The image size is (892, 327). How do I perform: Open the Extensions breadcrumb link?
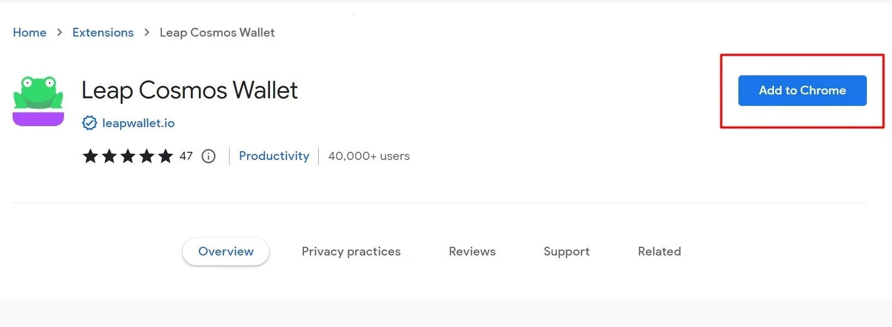pos(103,33)
